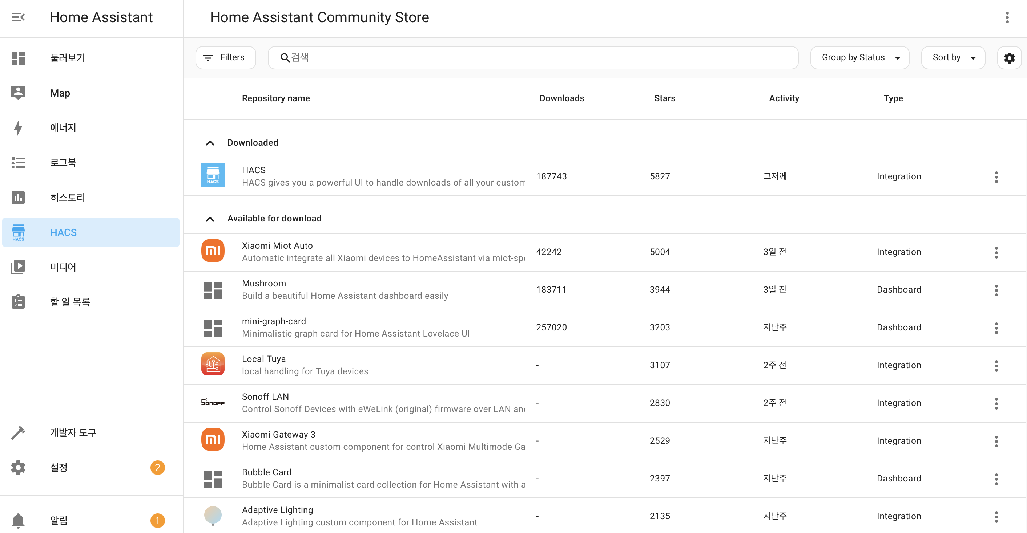This screenshot has width=1027, height=533.
Task: Collapse the Downloaded group
Action: tap(210, 143)
